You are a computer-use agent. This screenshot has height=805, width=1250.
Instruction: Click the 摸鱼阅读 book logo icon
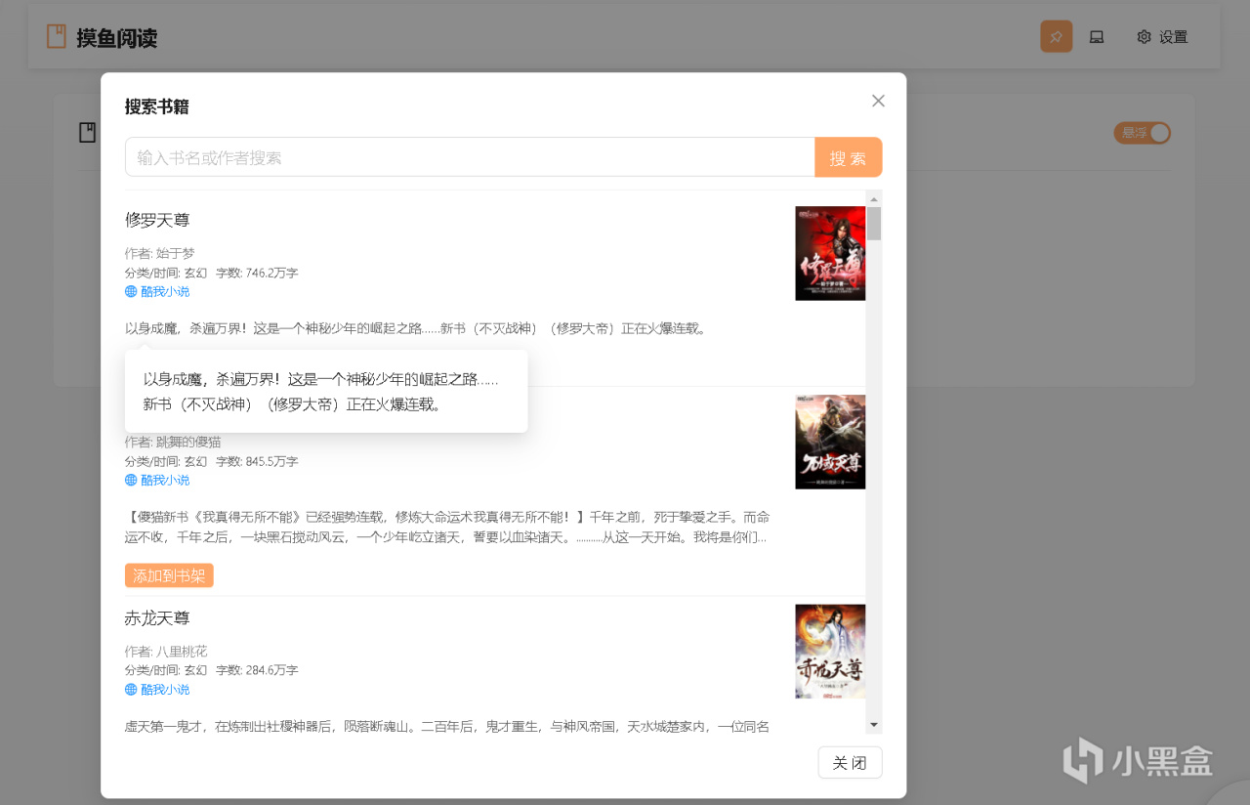tap(57, 37)
